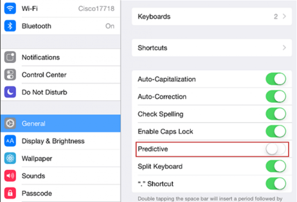Open Notifications via its gray icon

point(10,57)
